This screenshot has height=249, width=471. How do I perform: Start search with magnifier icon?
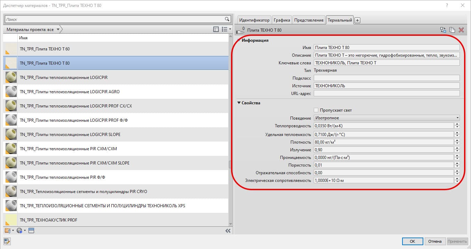tap(227, 19)
